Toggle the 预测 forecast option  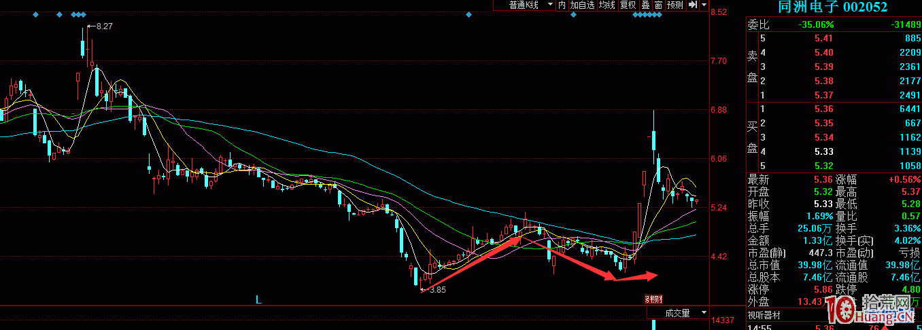(x=675, y=5)
